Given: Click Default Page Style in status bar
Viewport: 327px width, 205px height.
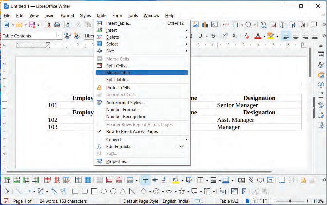Looking at the screenshot, I should [x=141, y=201].
